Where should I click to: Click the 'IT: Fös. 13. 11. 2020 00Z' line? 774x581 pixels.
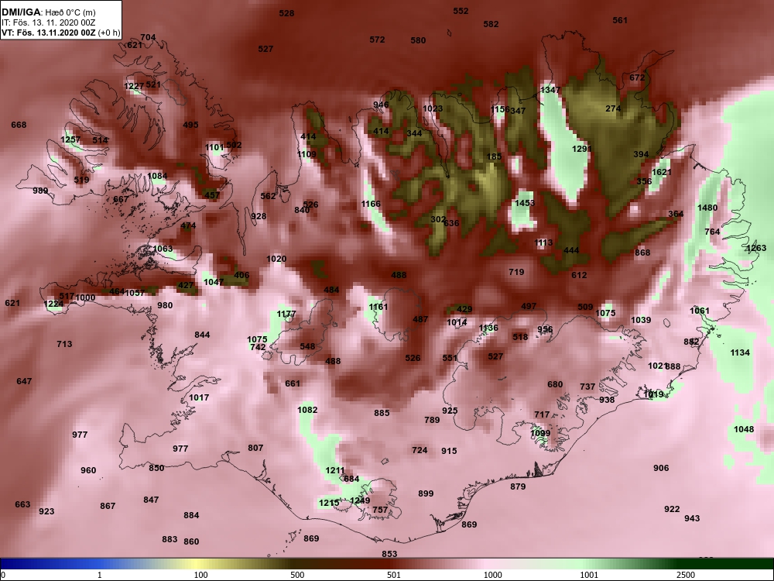click(48, 22)
